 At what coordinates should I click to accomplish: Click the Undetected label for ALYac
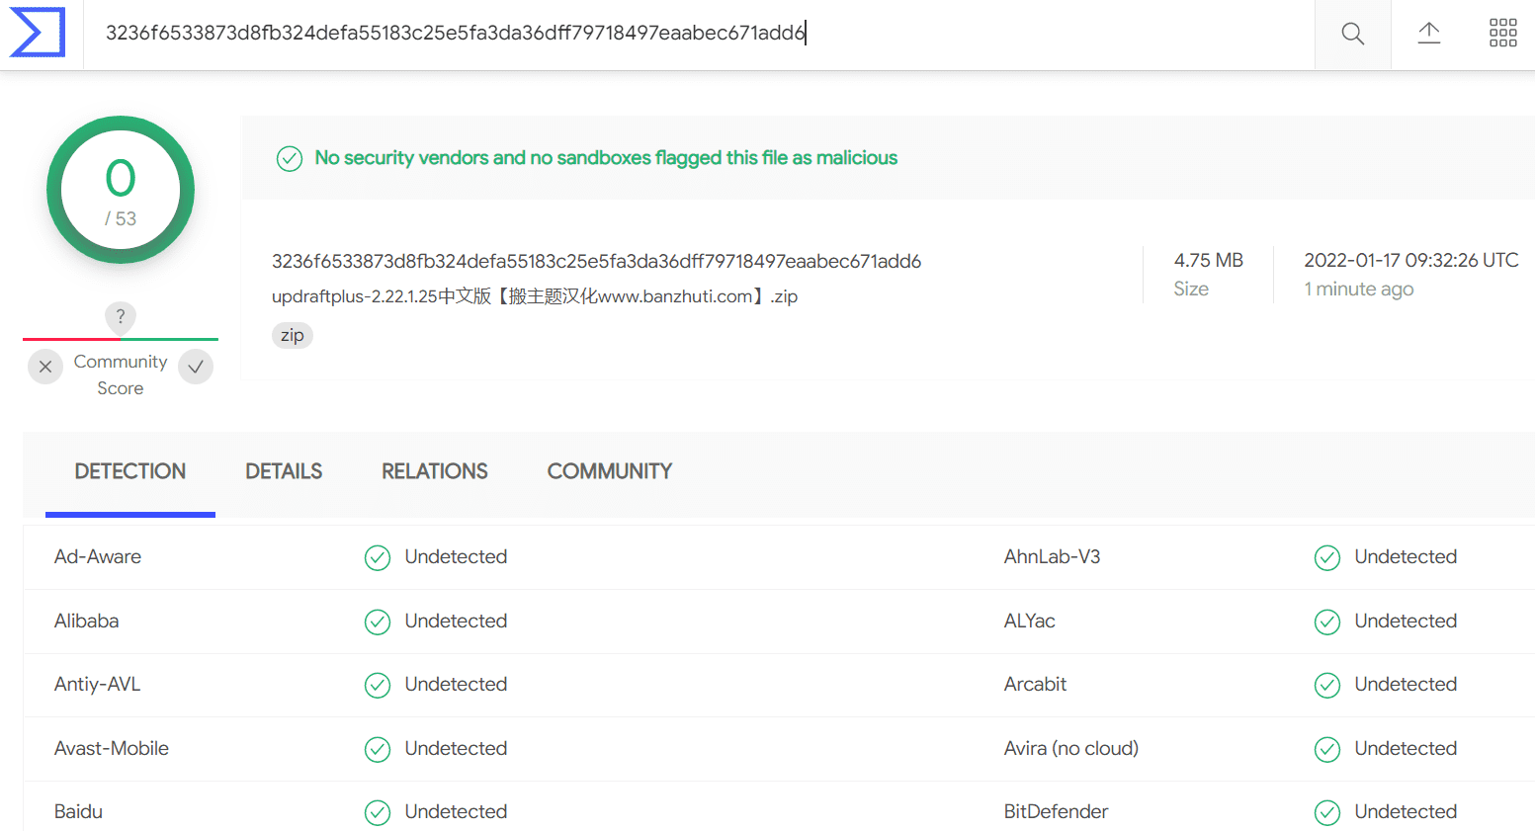(x=1406, y=622)
